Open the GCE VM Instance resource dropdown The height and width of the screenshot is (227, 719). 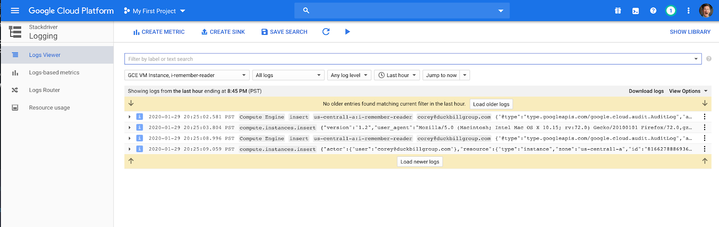pos(187,75)
